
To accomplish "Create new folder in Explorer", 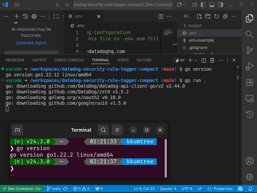I will pyautogui.click(x=208, y=16).
